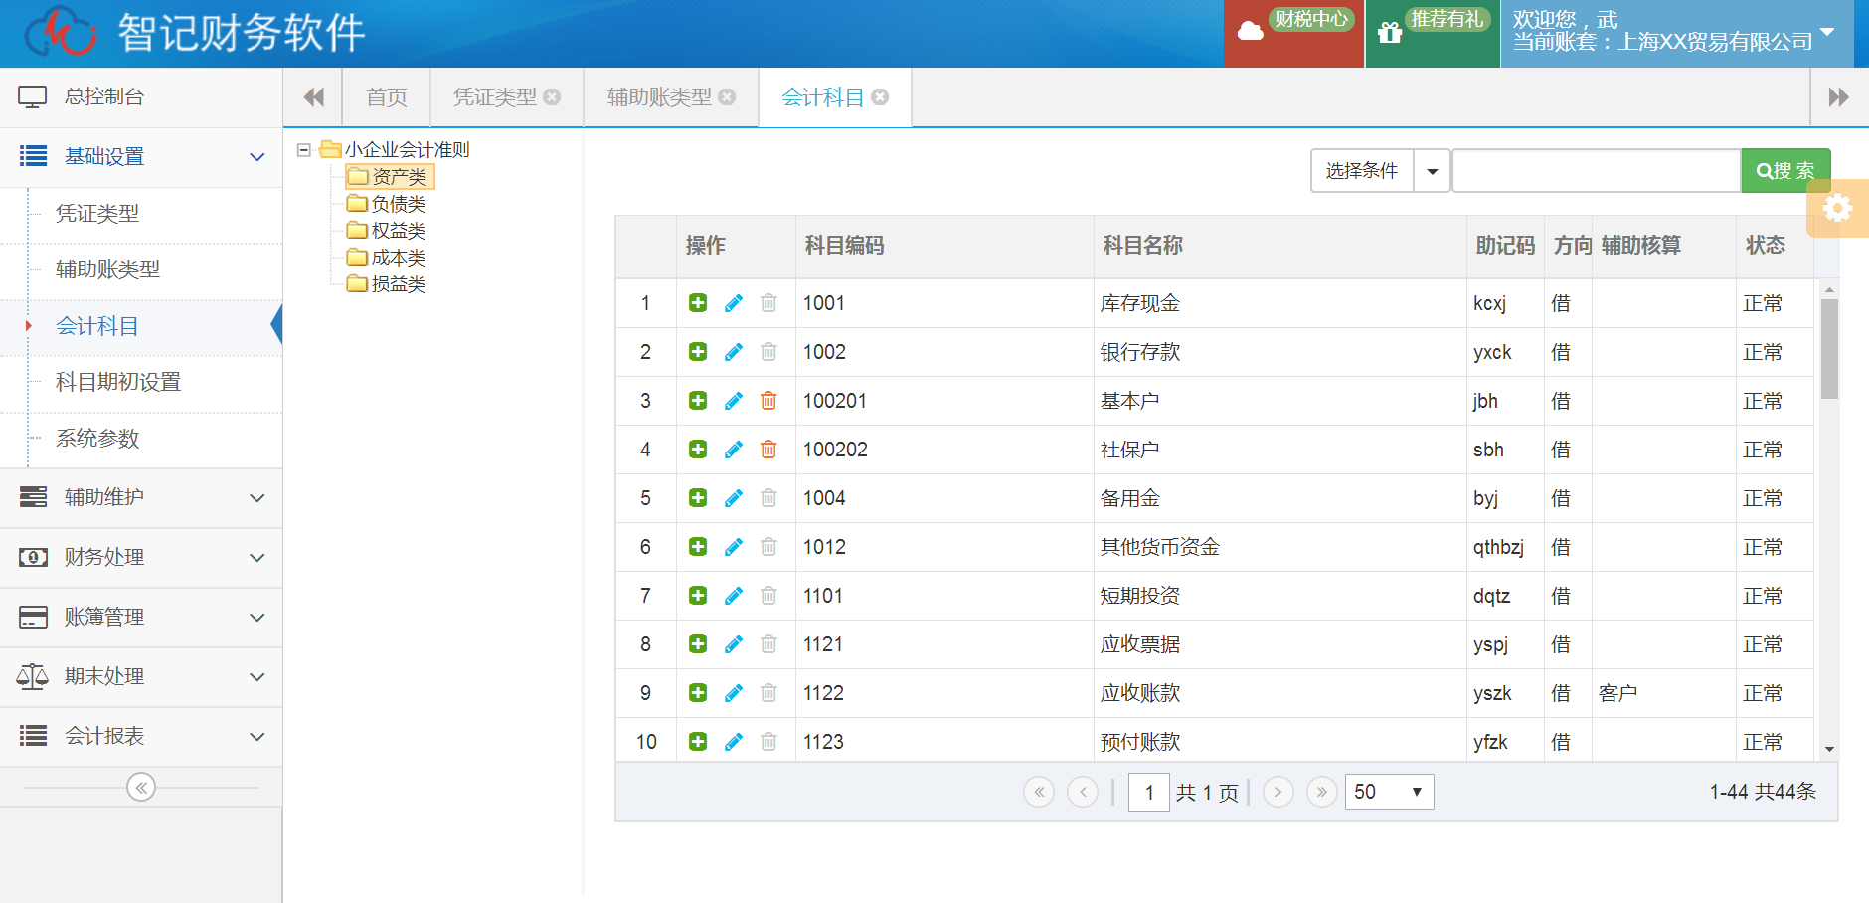The width and height of the screenshot is (1869, 903).
Task: Open the 推荐有礼 gift icon
Action: point(1390,33)
